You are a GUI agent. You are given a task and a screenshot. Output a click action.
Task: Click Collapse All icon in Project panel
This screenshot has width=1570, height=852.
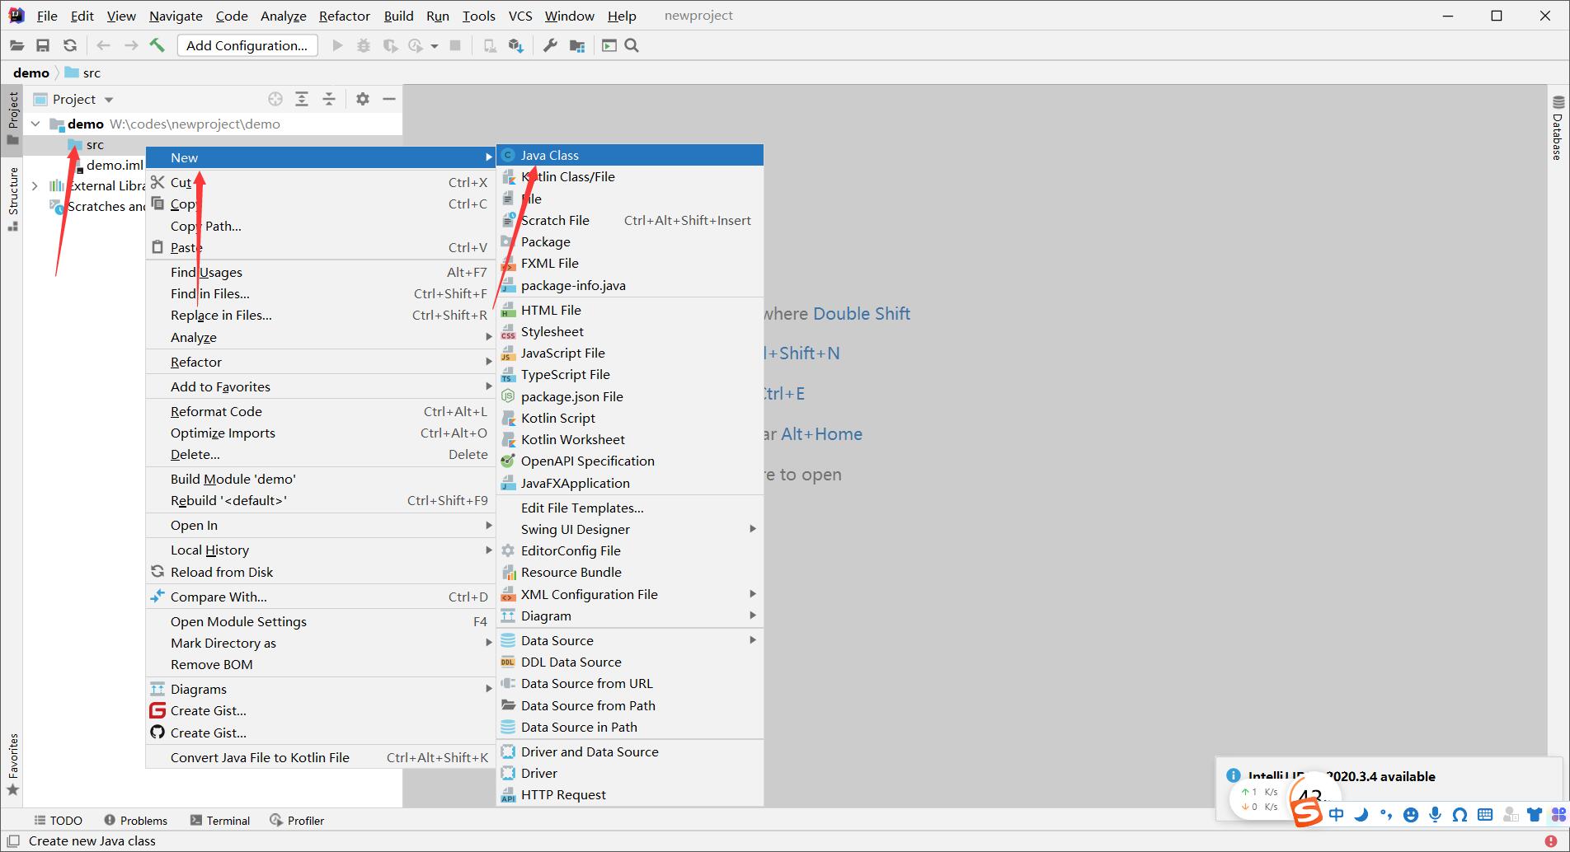point(329,99)
